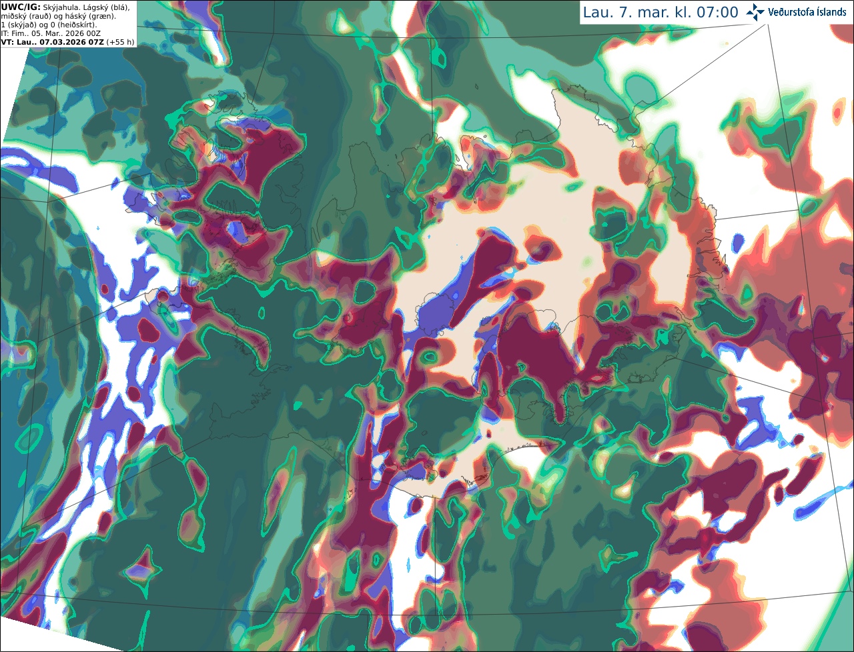Click the 'miðský (rauð) og háský (græn).' legend line
Screen dimensions: 854x652
pos(58,16)
